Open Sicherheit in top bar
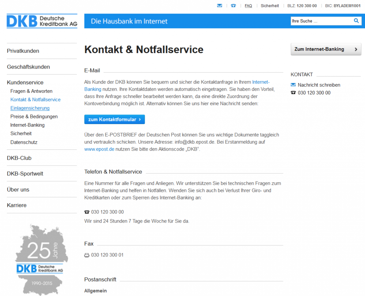This screenshot has width=365, height=296. pyautogui.click(x=269, y=6)
